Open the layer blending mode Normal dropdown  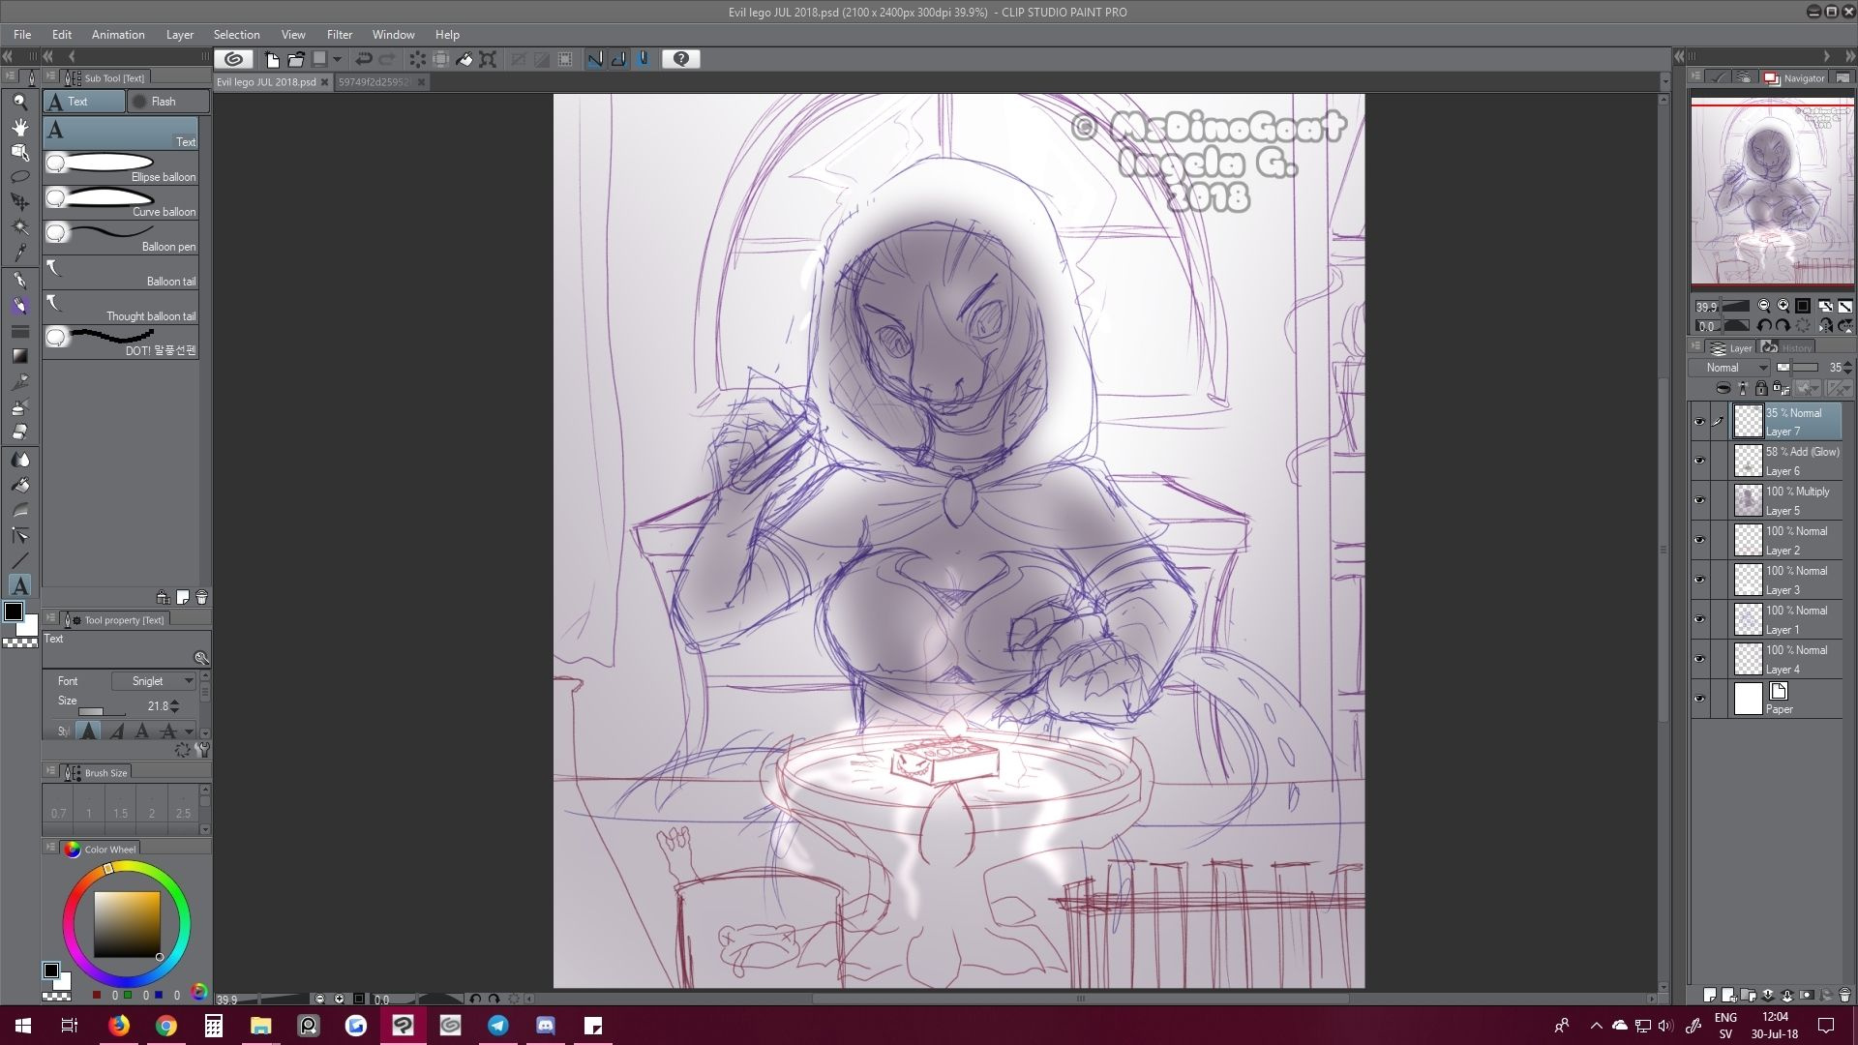pyautogui.click(x=1730, y=368)
